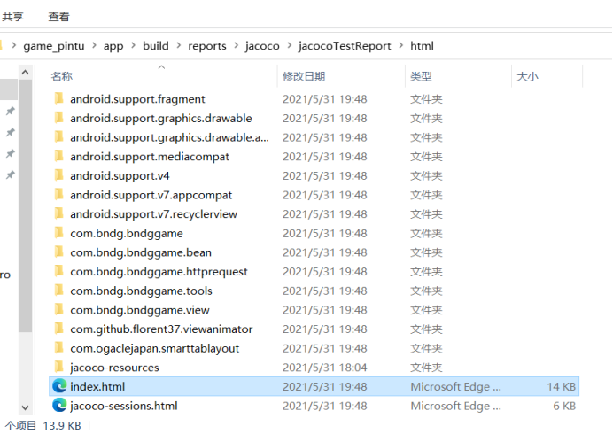
Task: Sort by 大小 column header
Action: (x=527, y=76)
